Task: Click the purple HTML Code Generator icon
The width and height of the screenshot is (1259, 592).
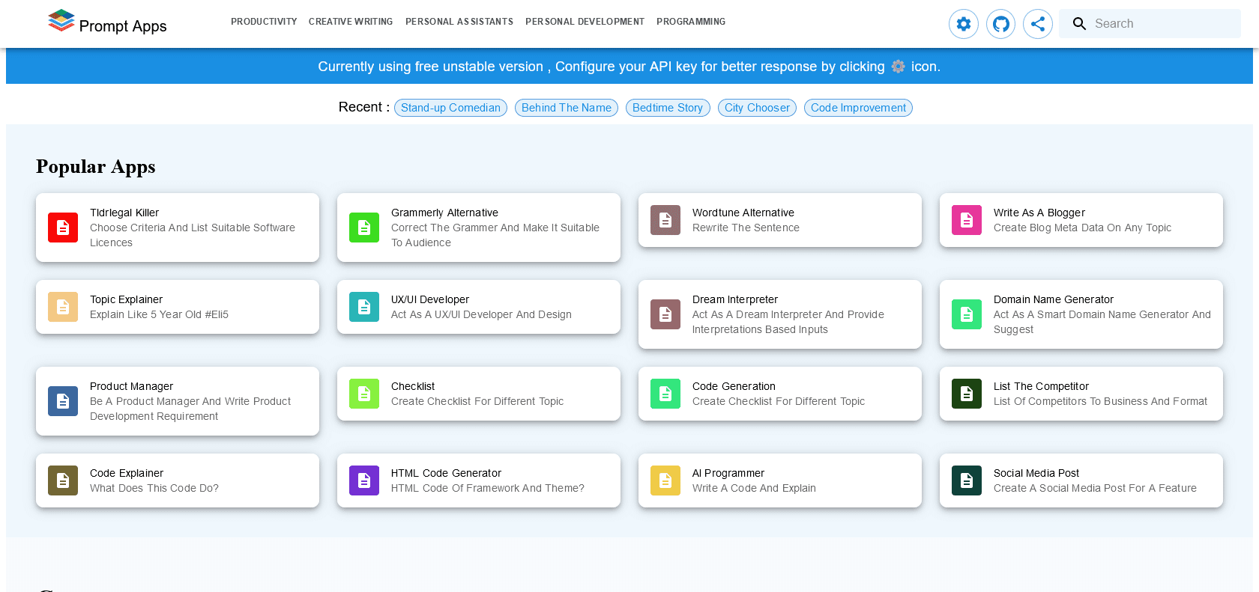Action: [364, 480]
